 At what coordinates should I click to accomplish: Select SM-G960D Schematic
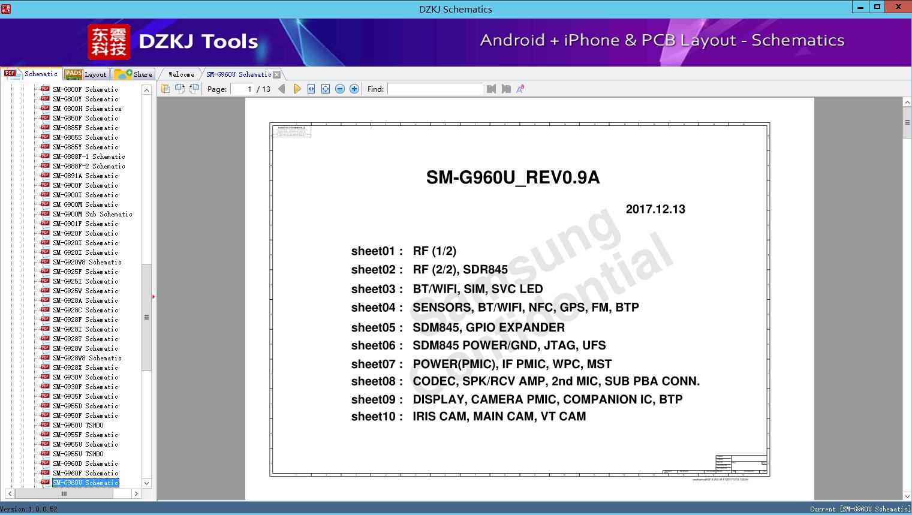[x=85, y=463]
